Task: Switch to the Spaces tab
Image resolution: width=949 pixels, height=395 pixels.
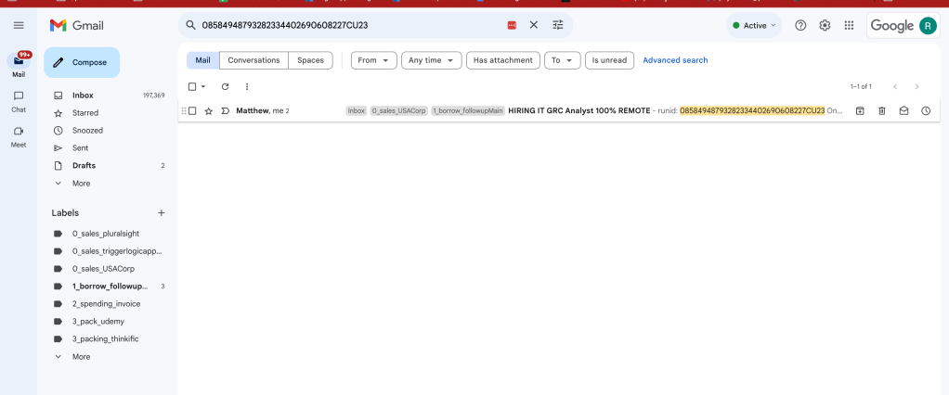Action: (x=310, y=60)
